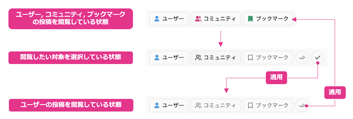Select コミュニティ chip in the top row
353x119 pixels.
[x=216, y=19]
